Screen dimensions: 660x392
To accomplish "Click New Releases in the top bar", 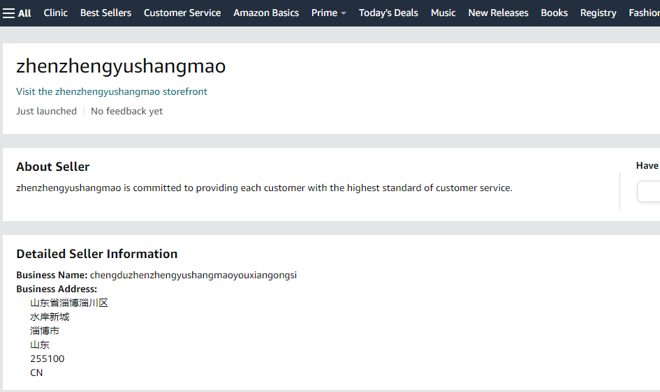I will (498, 13).
